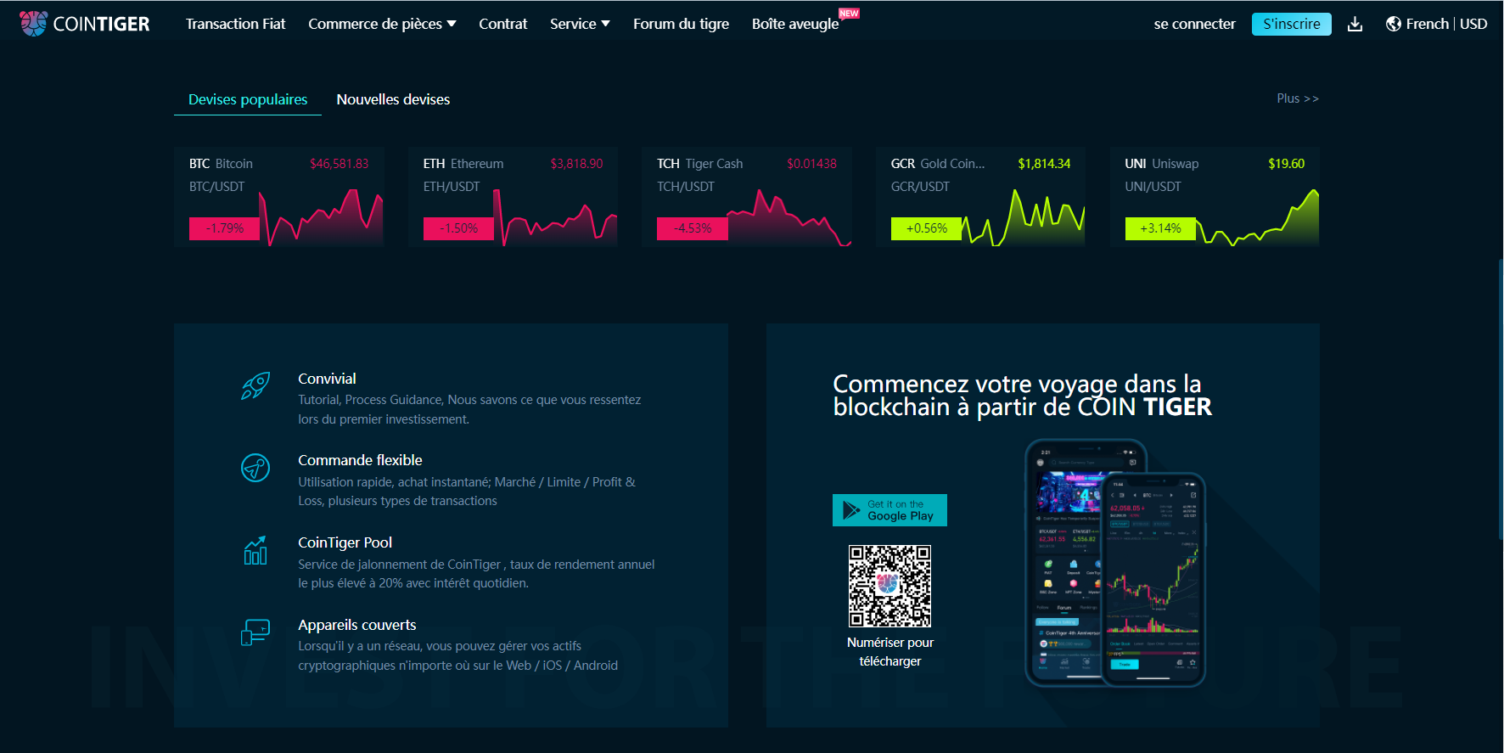Open French language selector
Screen dimensions: 1504x753
pos(1427,24)
